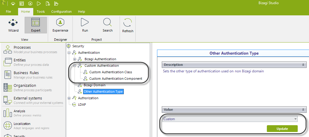
Task: Click the title bar export documents icon
Action: point(56,3)
